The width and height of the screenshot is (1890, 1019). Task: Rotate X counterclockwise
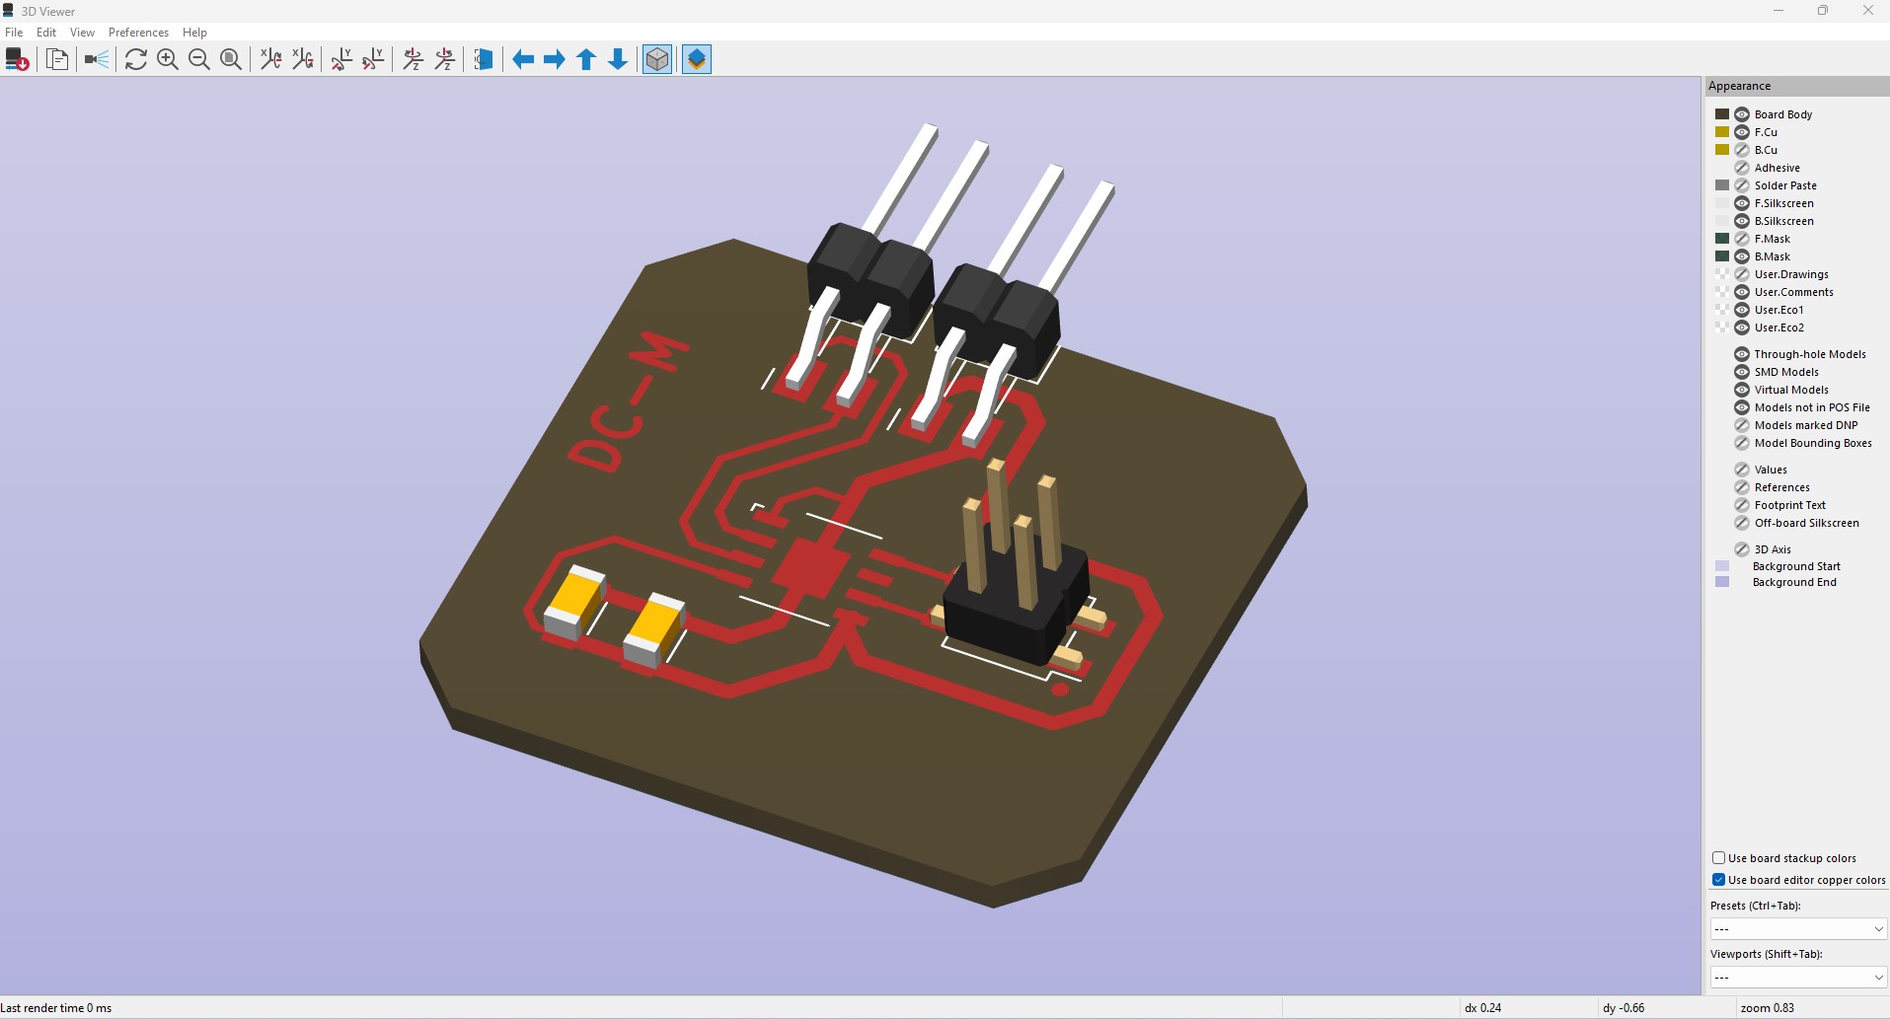tap(302, 59)
